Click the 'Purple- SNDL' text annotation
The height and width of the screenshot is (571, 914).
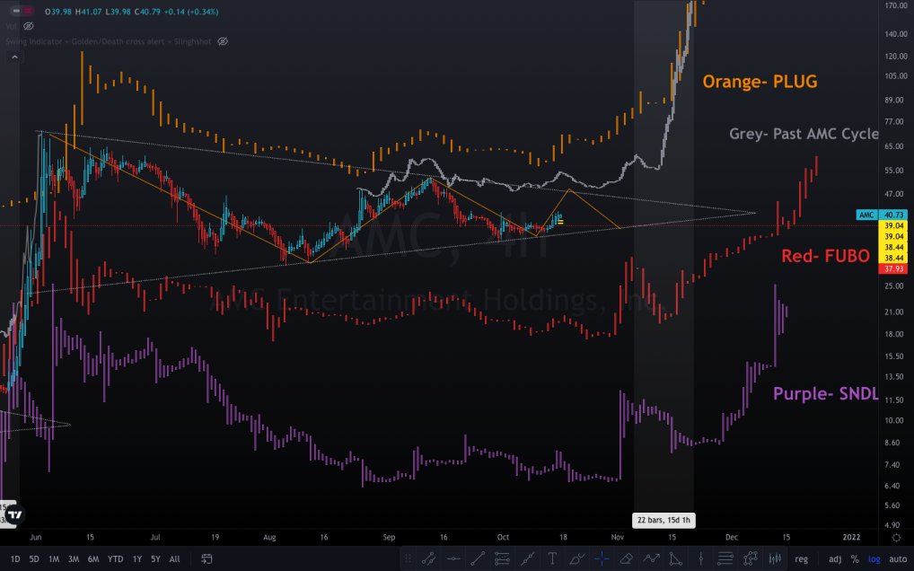point(825,394)
